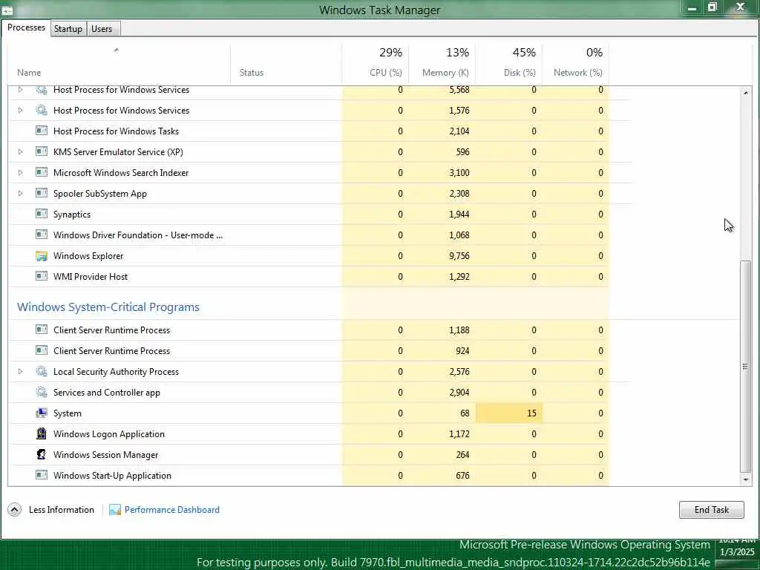Click the Windows Explorer folder icon
The width and height of the screenshot is (760, 570).
tap(42, 255)
